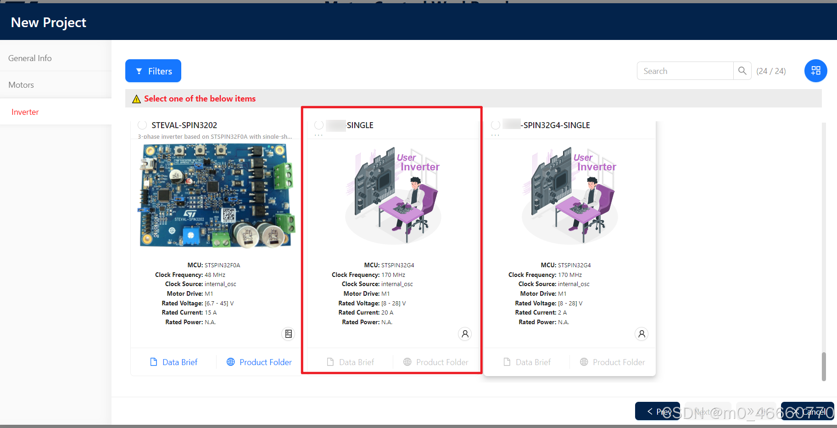Click 'Clock Frequency: 48 MHz' text
This screenshot has width=837, height=428.
pyautogui.click(x=190, y=275)
